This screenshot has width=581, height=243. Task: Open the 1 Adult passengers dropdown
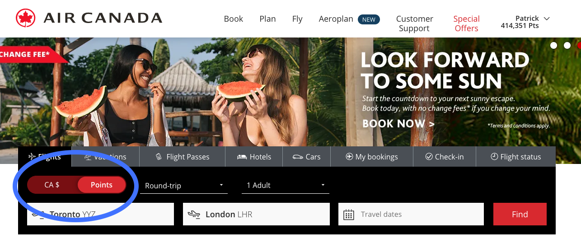tap(286, 185)
